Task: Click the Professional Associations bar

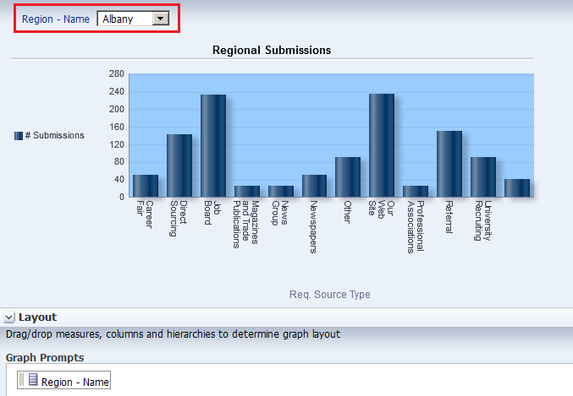Action: coord(416,192)
